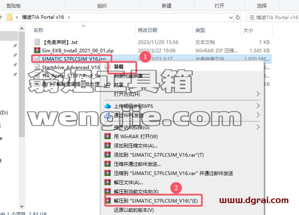299x215 pixels.
Task: Select the 装载 (Mount) context menu entry
Action: coord(182,67)
